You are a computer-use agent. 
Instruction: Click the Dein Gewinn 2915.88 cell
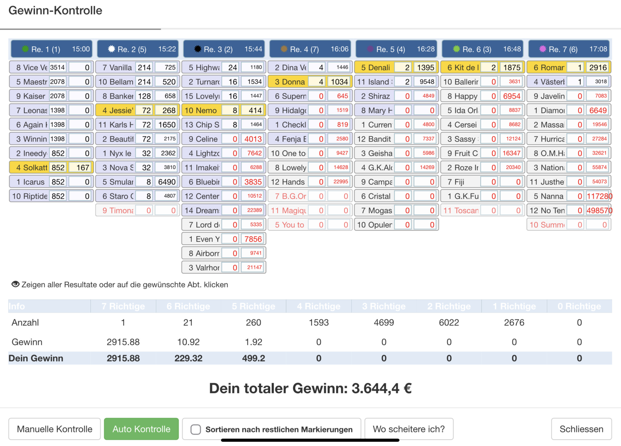(123, 358)
